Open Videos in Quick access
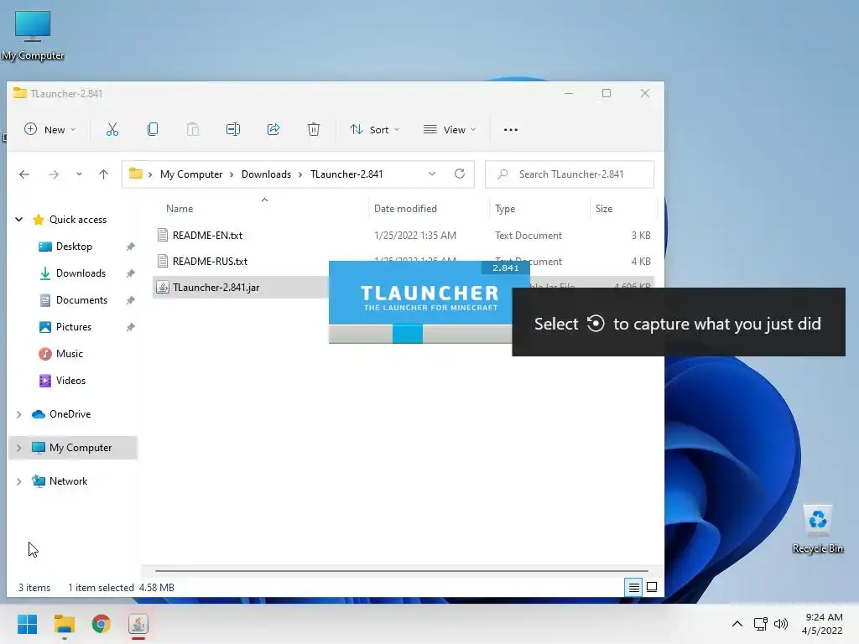 pyautogui.click(x=70, y=381)
